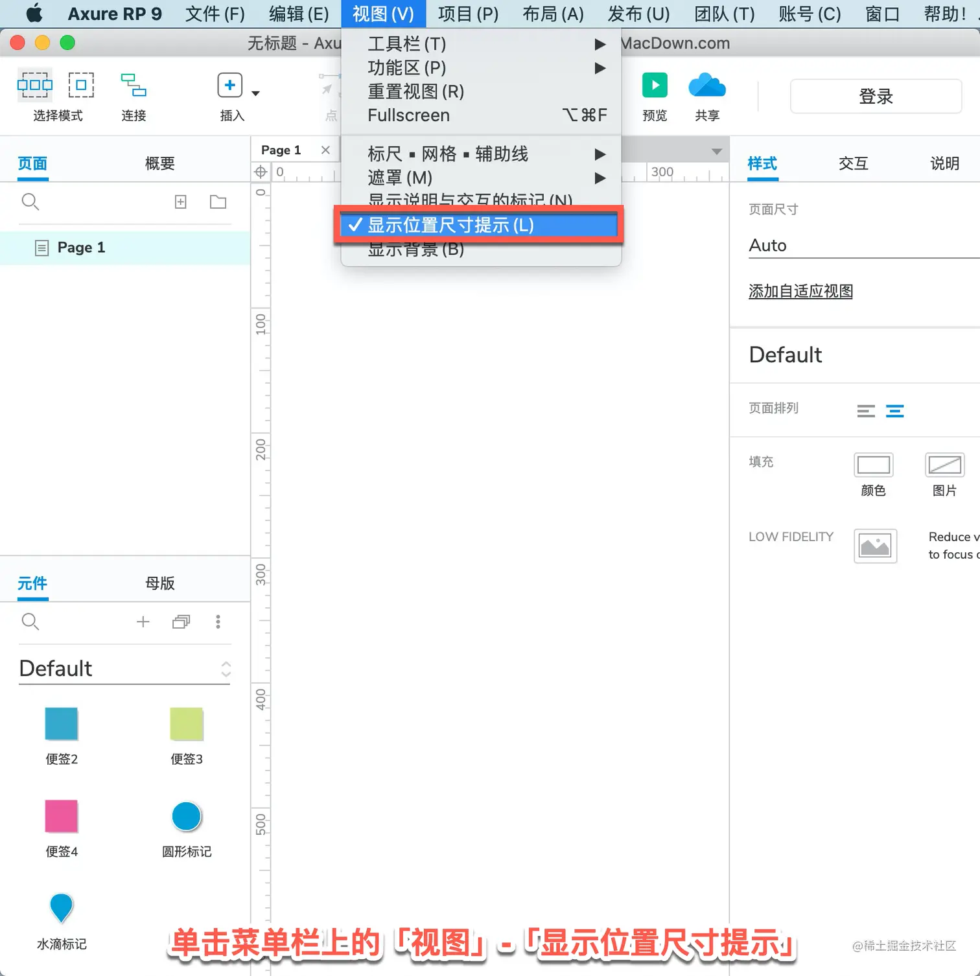Screen dimensions: 980x976
Task: Select Page 1 in pages tree
Action: click(125, 248)
